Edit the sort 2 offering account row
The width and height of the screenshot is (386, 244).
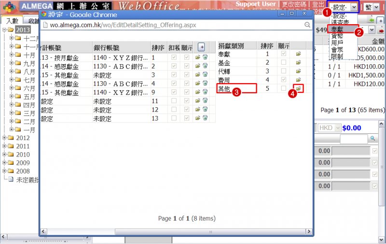(198, 66)
